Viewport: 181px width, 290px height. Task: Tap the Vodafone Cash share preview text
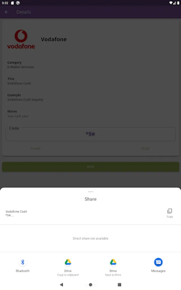(16, 213)
